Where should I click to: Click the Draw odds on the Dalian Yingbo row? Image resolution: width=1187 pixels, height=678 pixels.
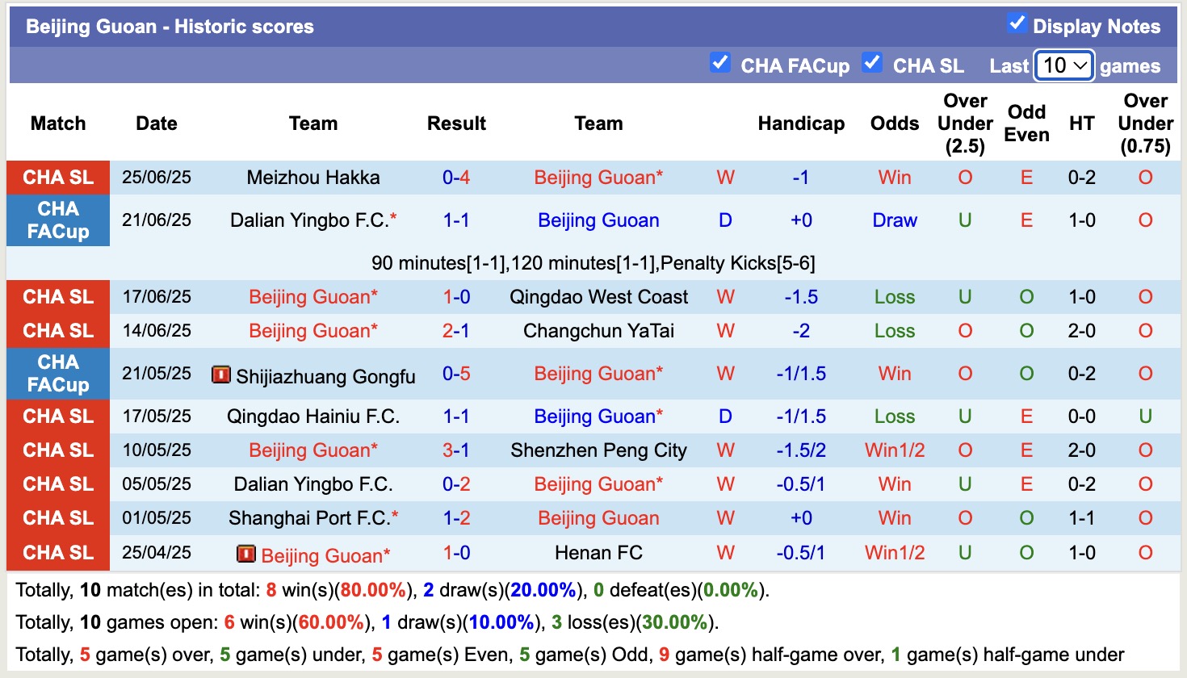click(894, 220)
